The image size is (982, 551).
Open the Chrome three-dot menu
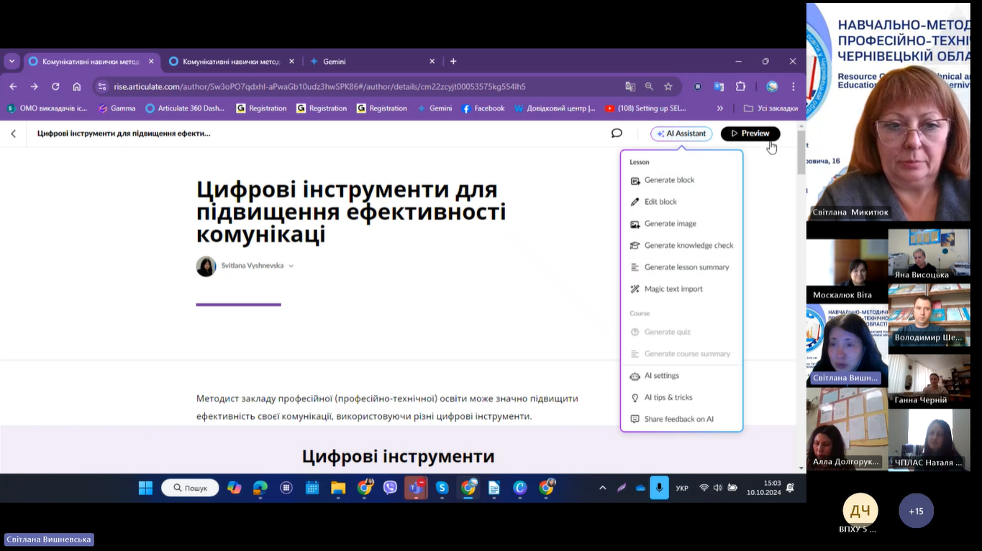pos(794,87)
